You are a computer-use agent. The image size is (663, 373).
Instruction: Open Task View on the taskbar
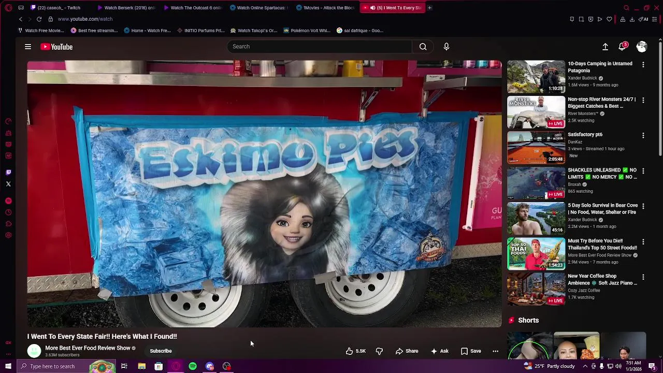[124, 366]
